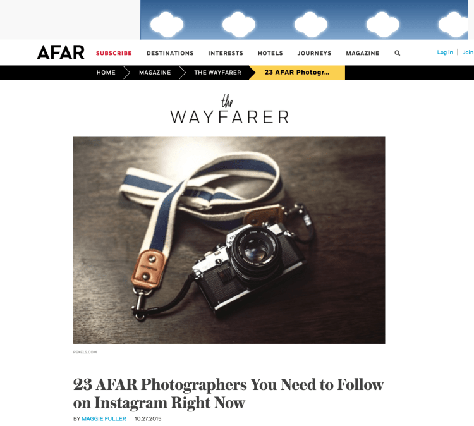Go to The Wayfarer breadcrumb
The height and width of the screenshot is (426, 474).
(x=217, y=73)
